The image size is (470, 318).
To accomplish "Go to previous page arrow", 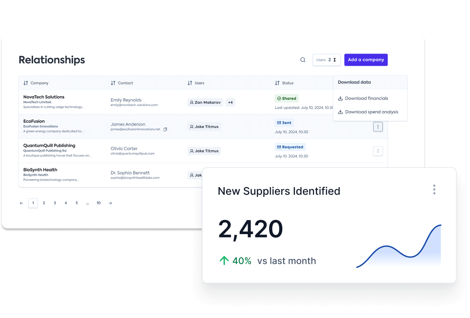I will [22, 203].
